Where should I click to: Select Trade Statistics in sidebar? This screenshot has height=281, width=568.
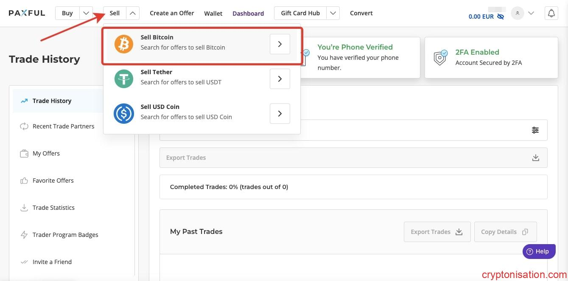(53, 208)
